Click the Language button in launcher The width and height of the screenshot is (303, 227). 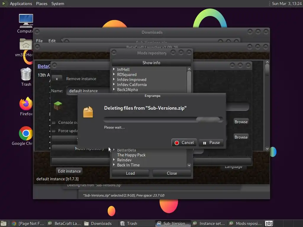click(233, 167)
